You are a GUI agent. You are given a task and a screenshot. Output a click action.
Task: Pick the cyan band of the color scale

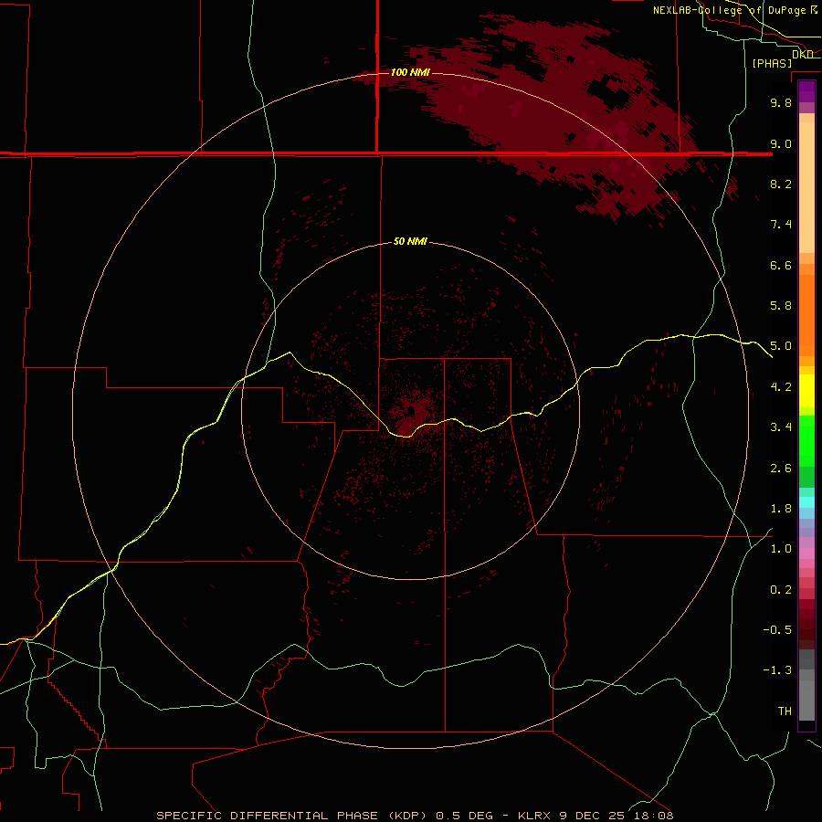click(806, 502)
